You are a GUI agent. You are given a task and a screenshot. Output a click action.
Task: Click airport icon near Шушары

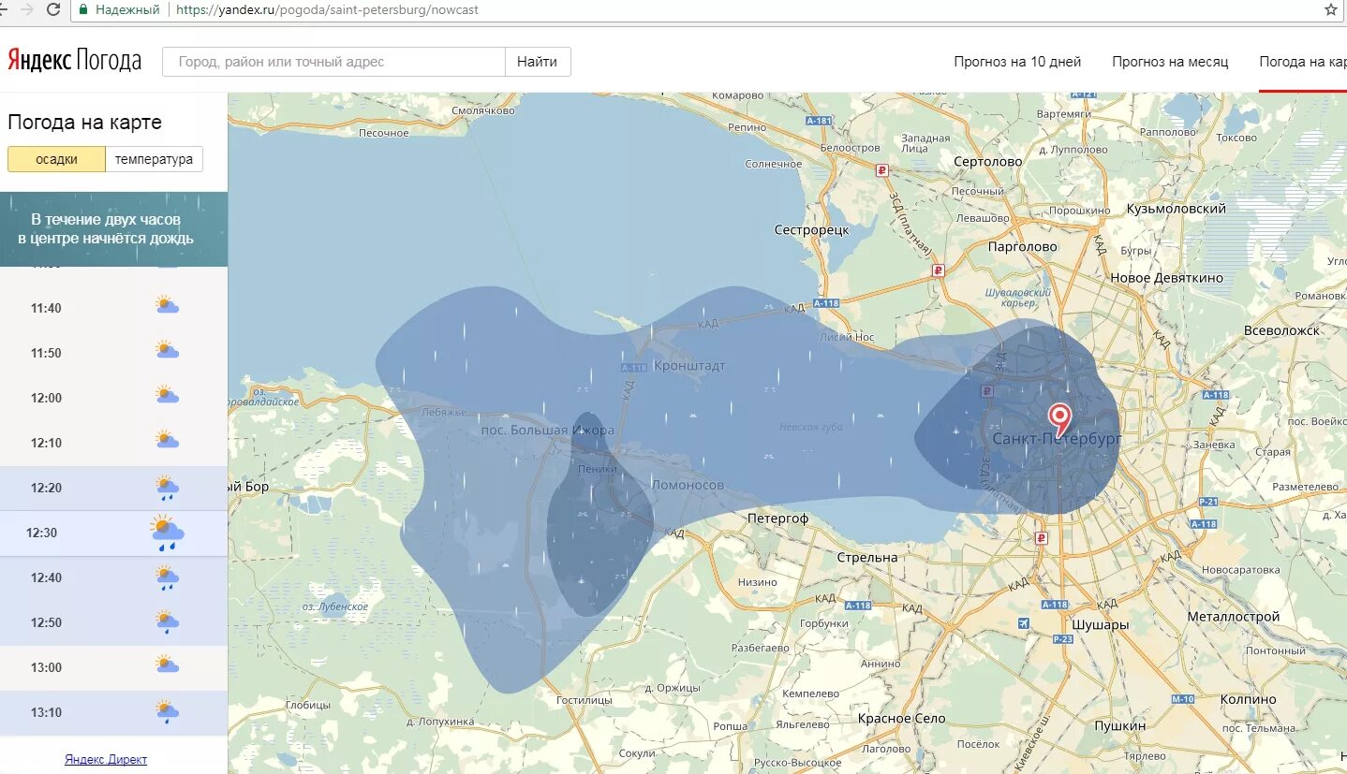point(1023,623)
